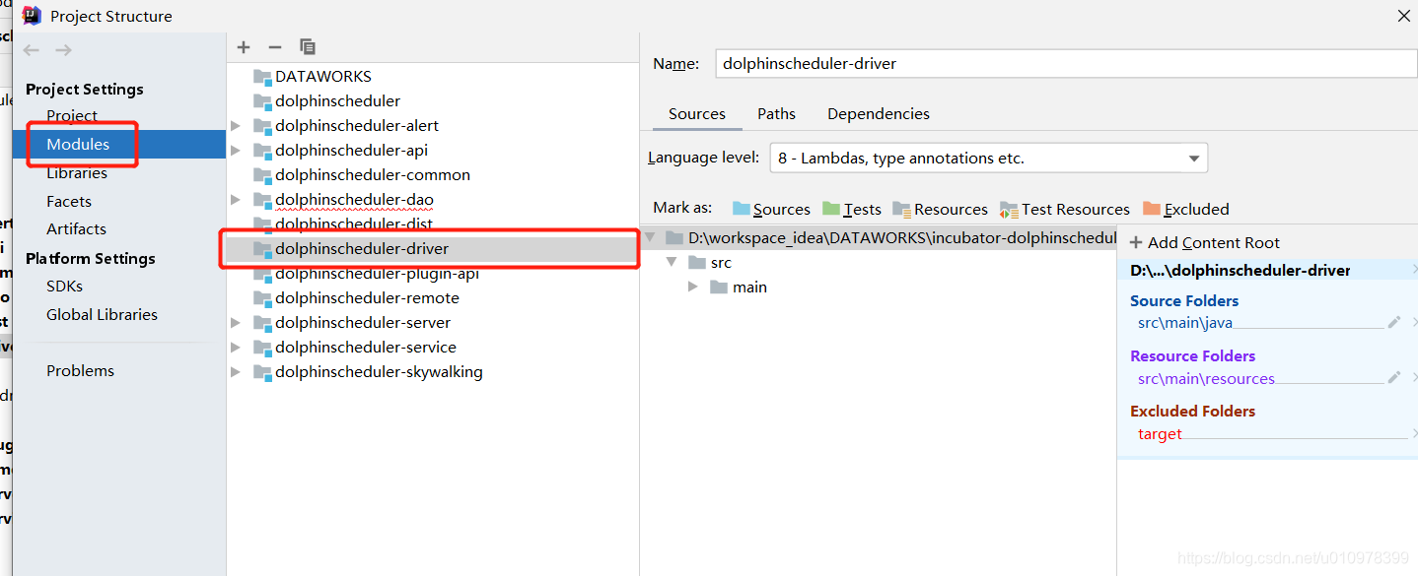
Task: Expand the dolphinscheduler-server module
Action: tap(236, 323)
